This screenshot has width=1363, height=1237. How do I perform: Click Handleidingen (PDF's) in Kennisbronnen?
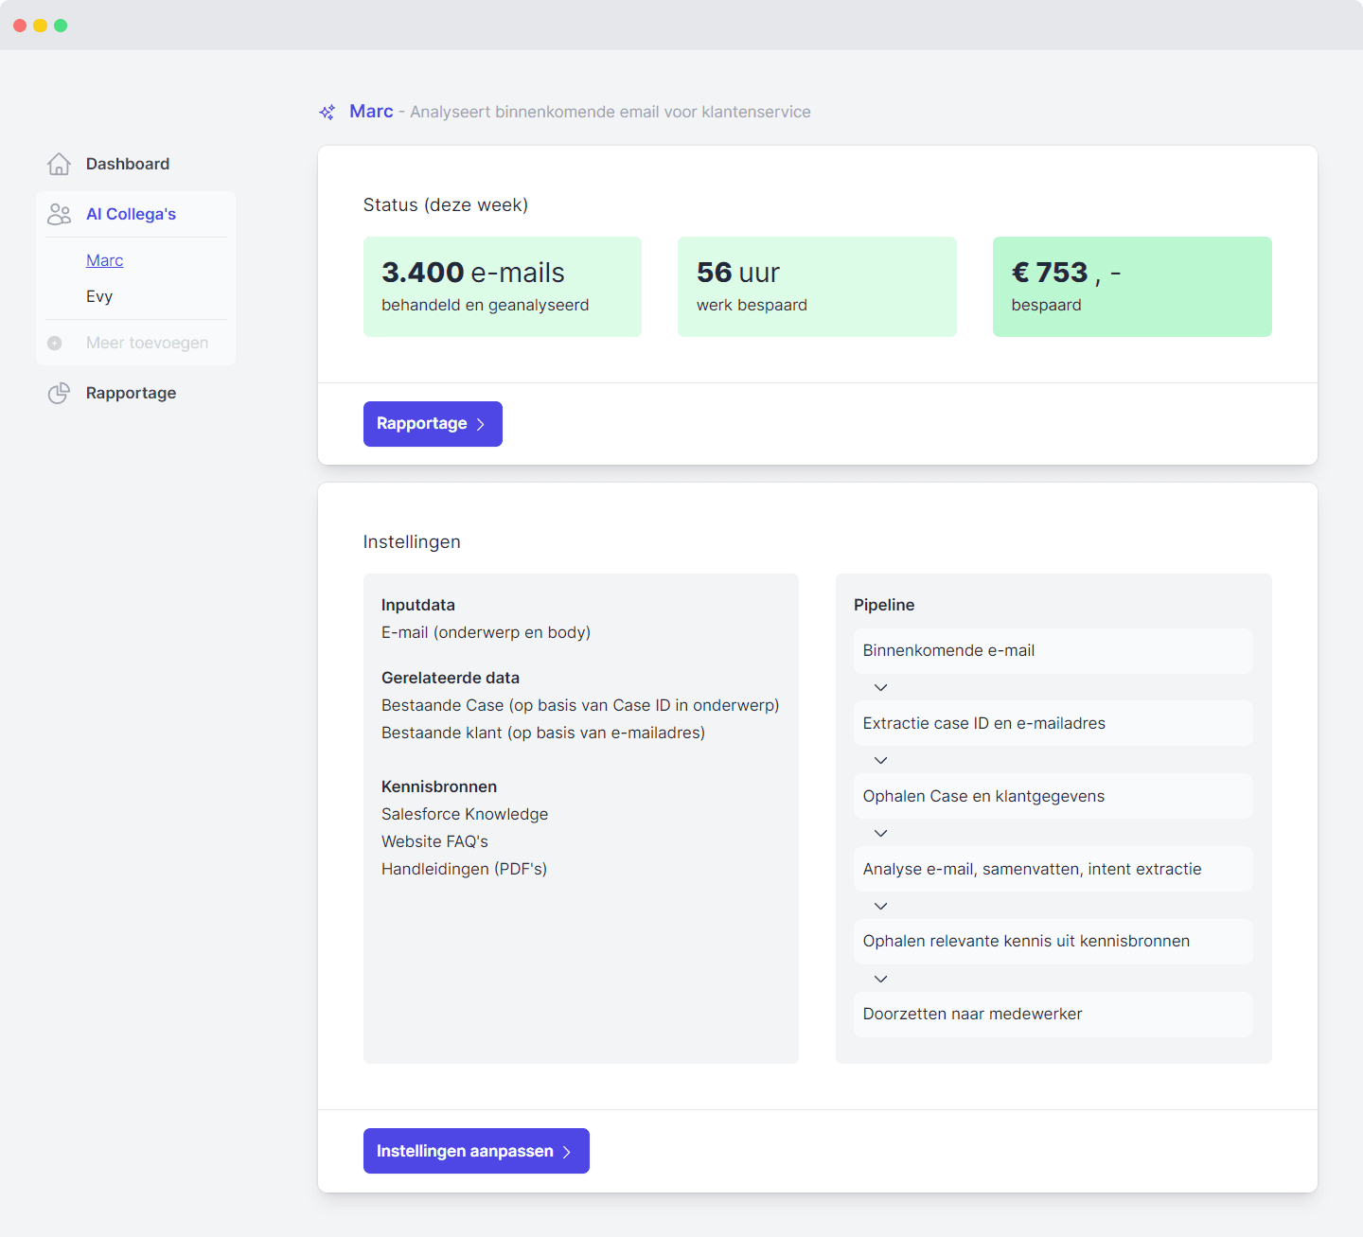464,869
